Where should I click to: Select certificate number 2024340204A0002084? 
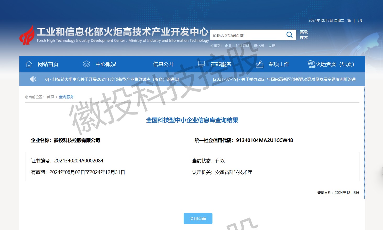click(x=79, y=161)
